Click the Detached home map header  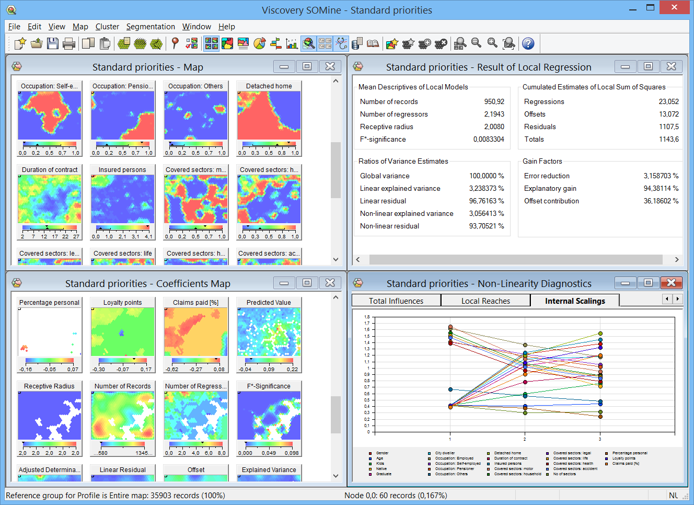(269, 86)
